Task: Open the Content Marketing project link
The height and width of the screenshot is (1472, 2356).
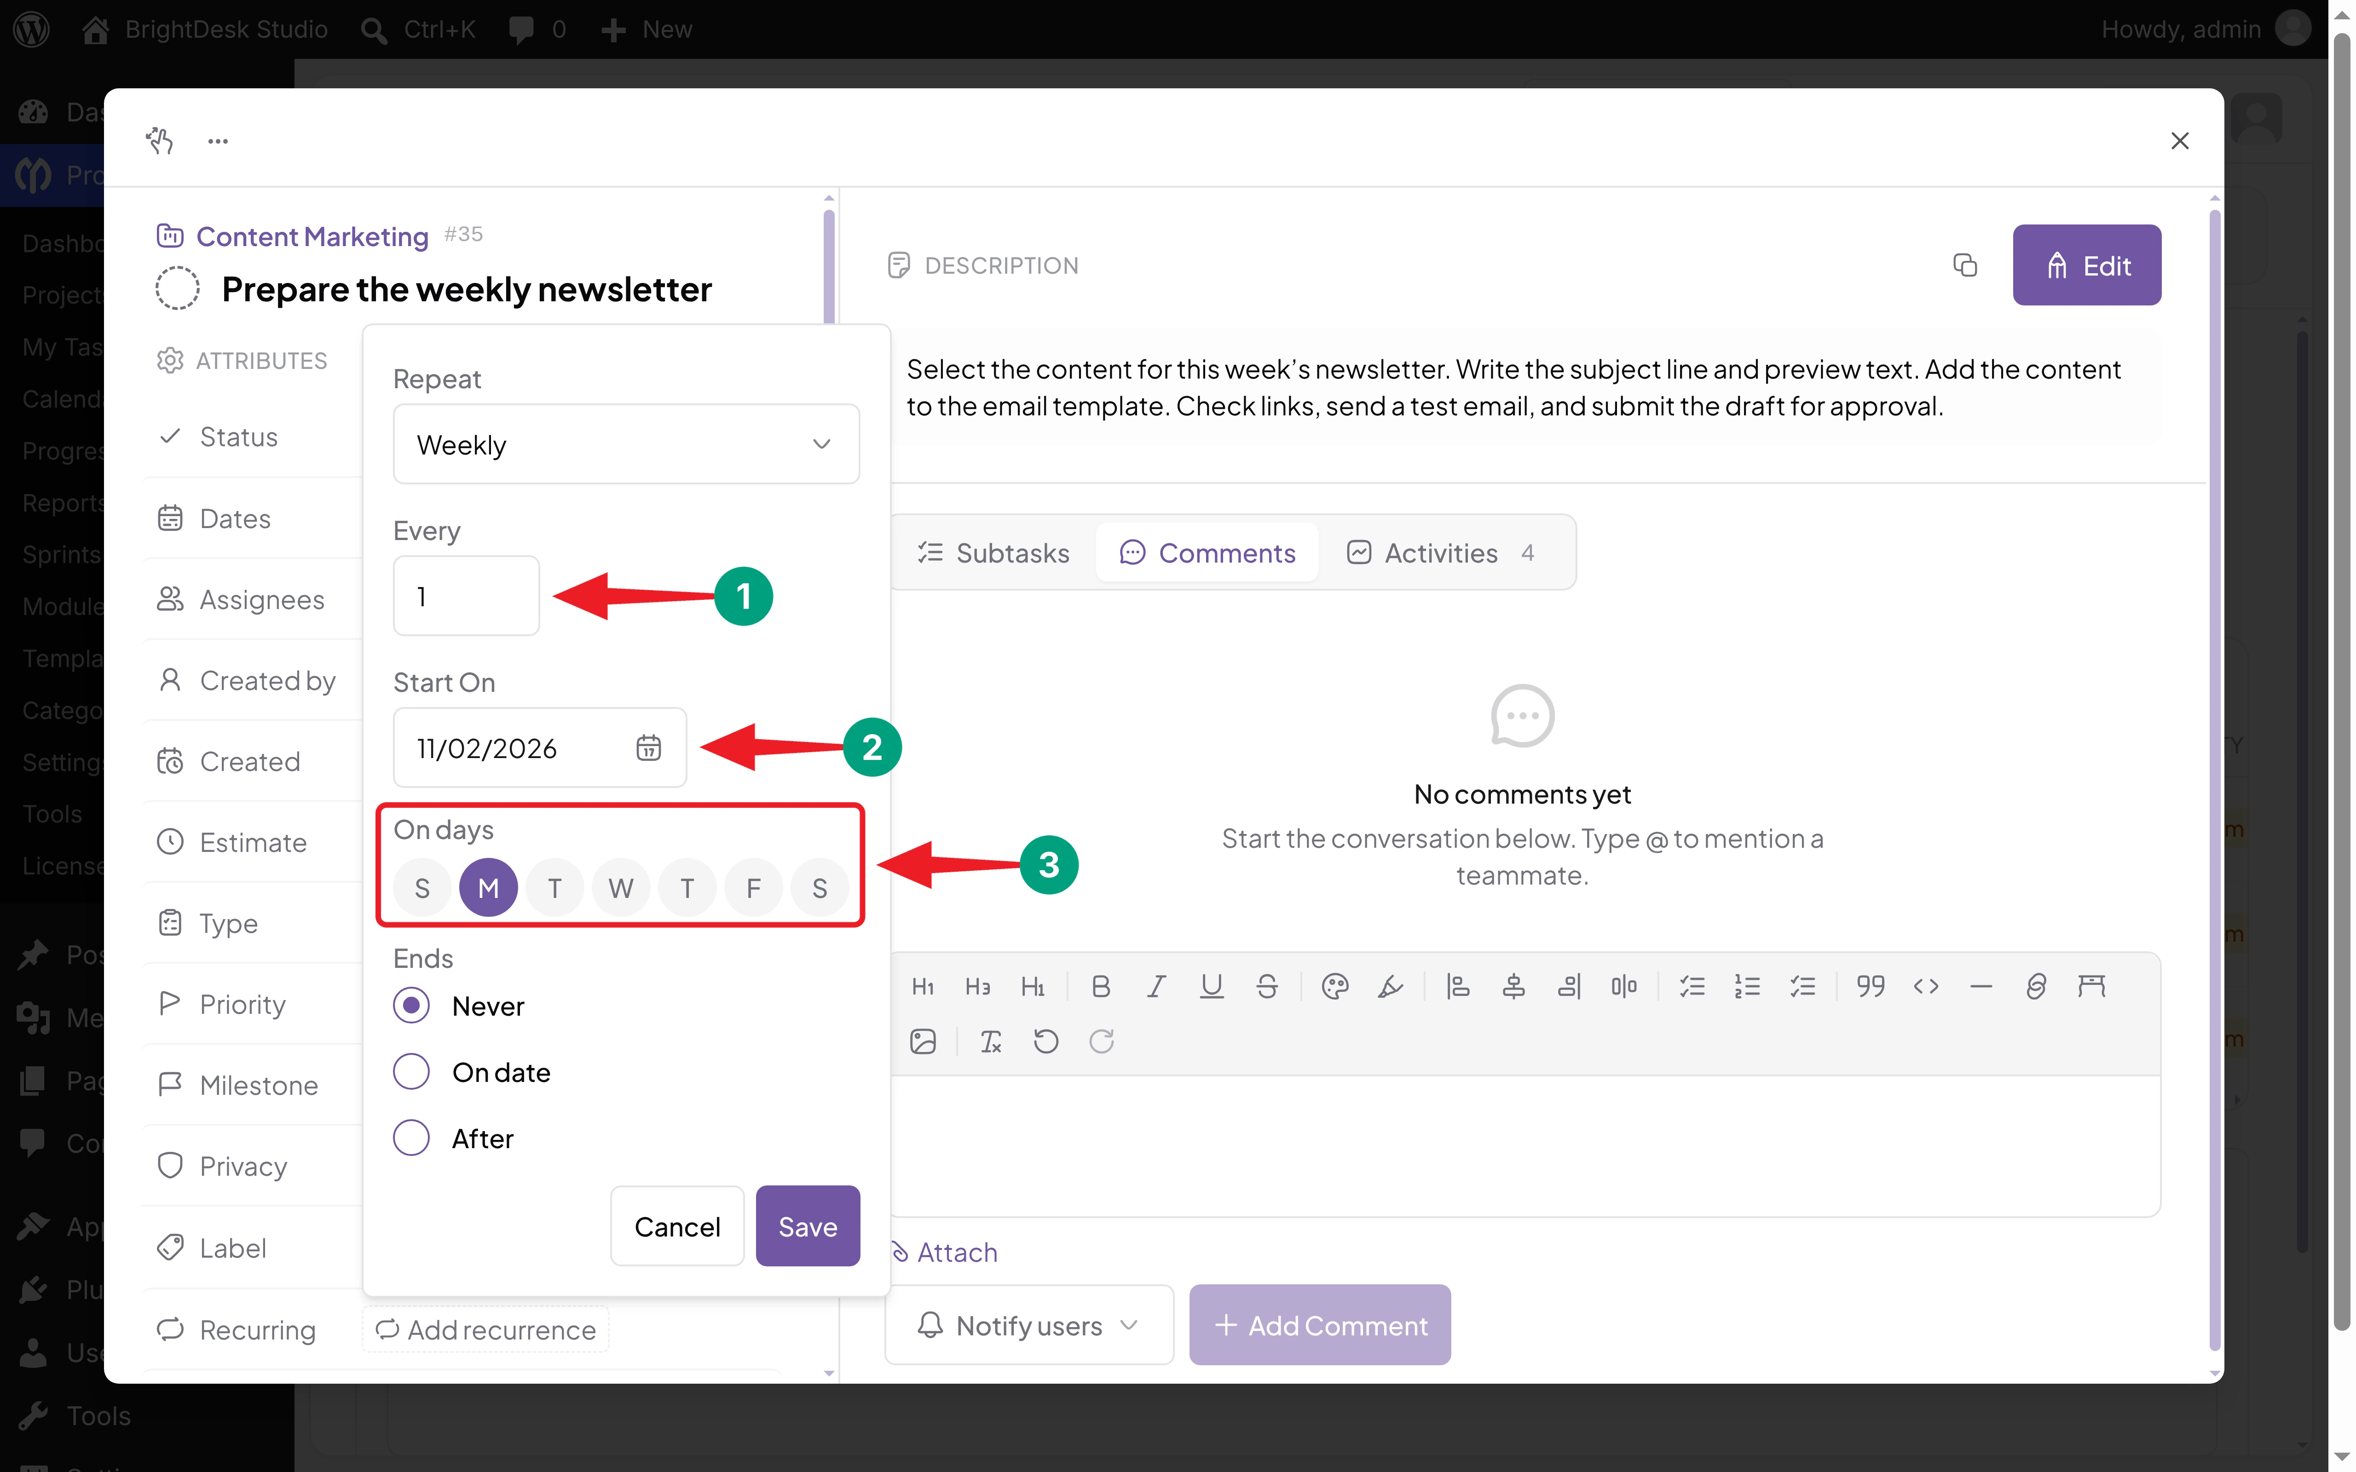Action: point(312,236)
